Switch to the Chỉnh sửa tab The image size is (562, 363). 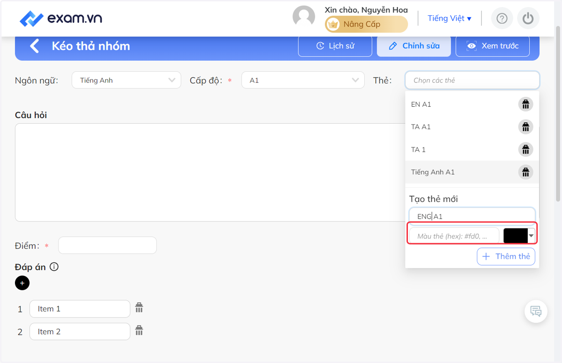(414, 46)
